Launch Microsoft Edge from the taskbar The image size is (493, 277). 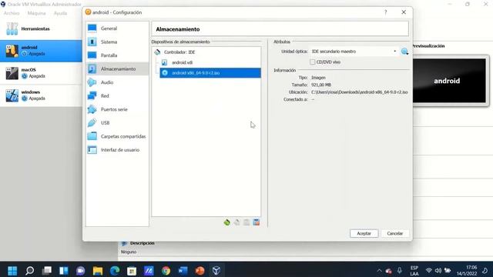pos(115,270)
